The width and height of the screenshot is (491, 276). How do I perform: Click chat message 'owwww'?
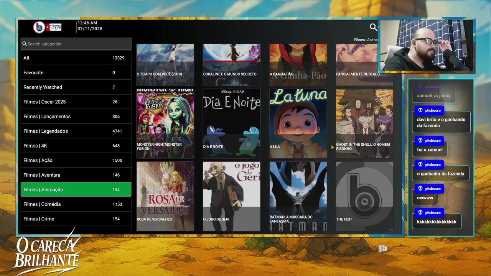point(425,198)
